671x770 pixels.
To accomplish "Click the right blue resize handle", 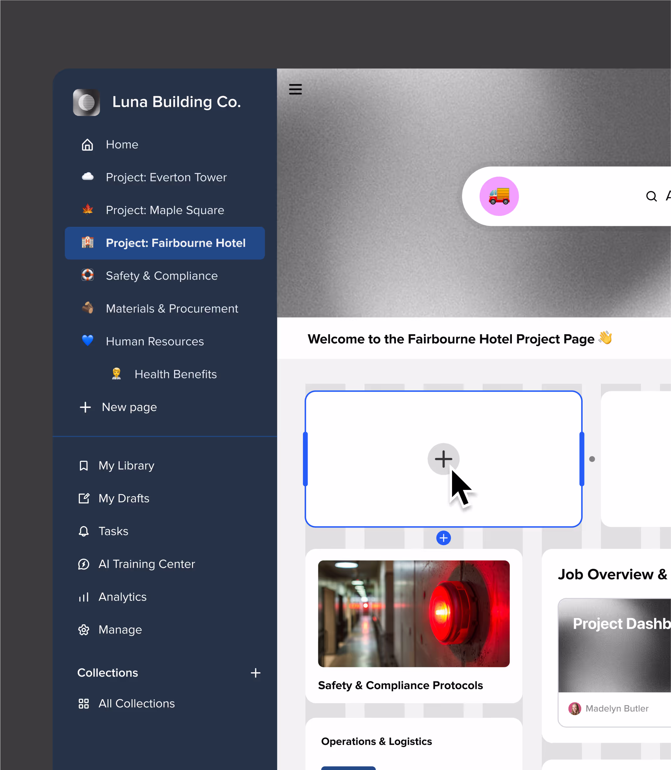I will click(581, 459).
